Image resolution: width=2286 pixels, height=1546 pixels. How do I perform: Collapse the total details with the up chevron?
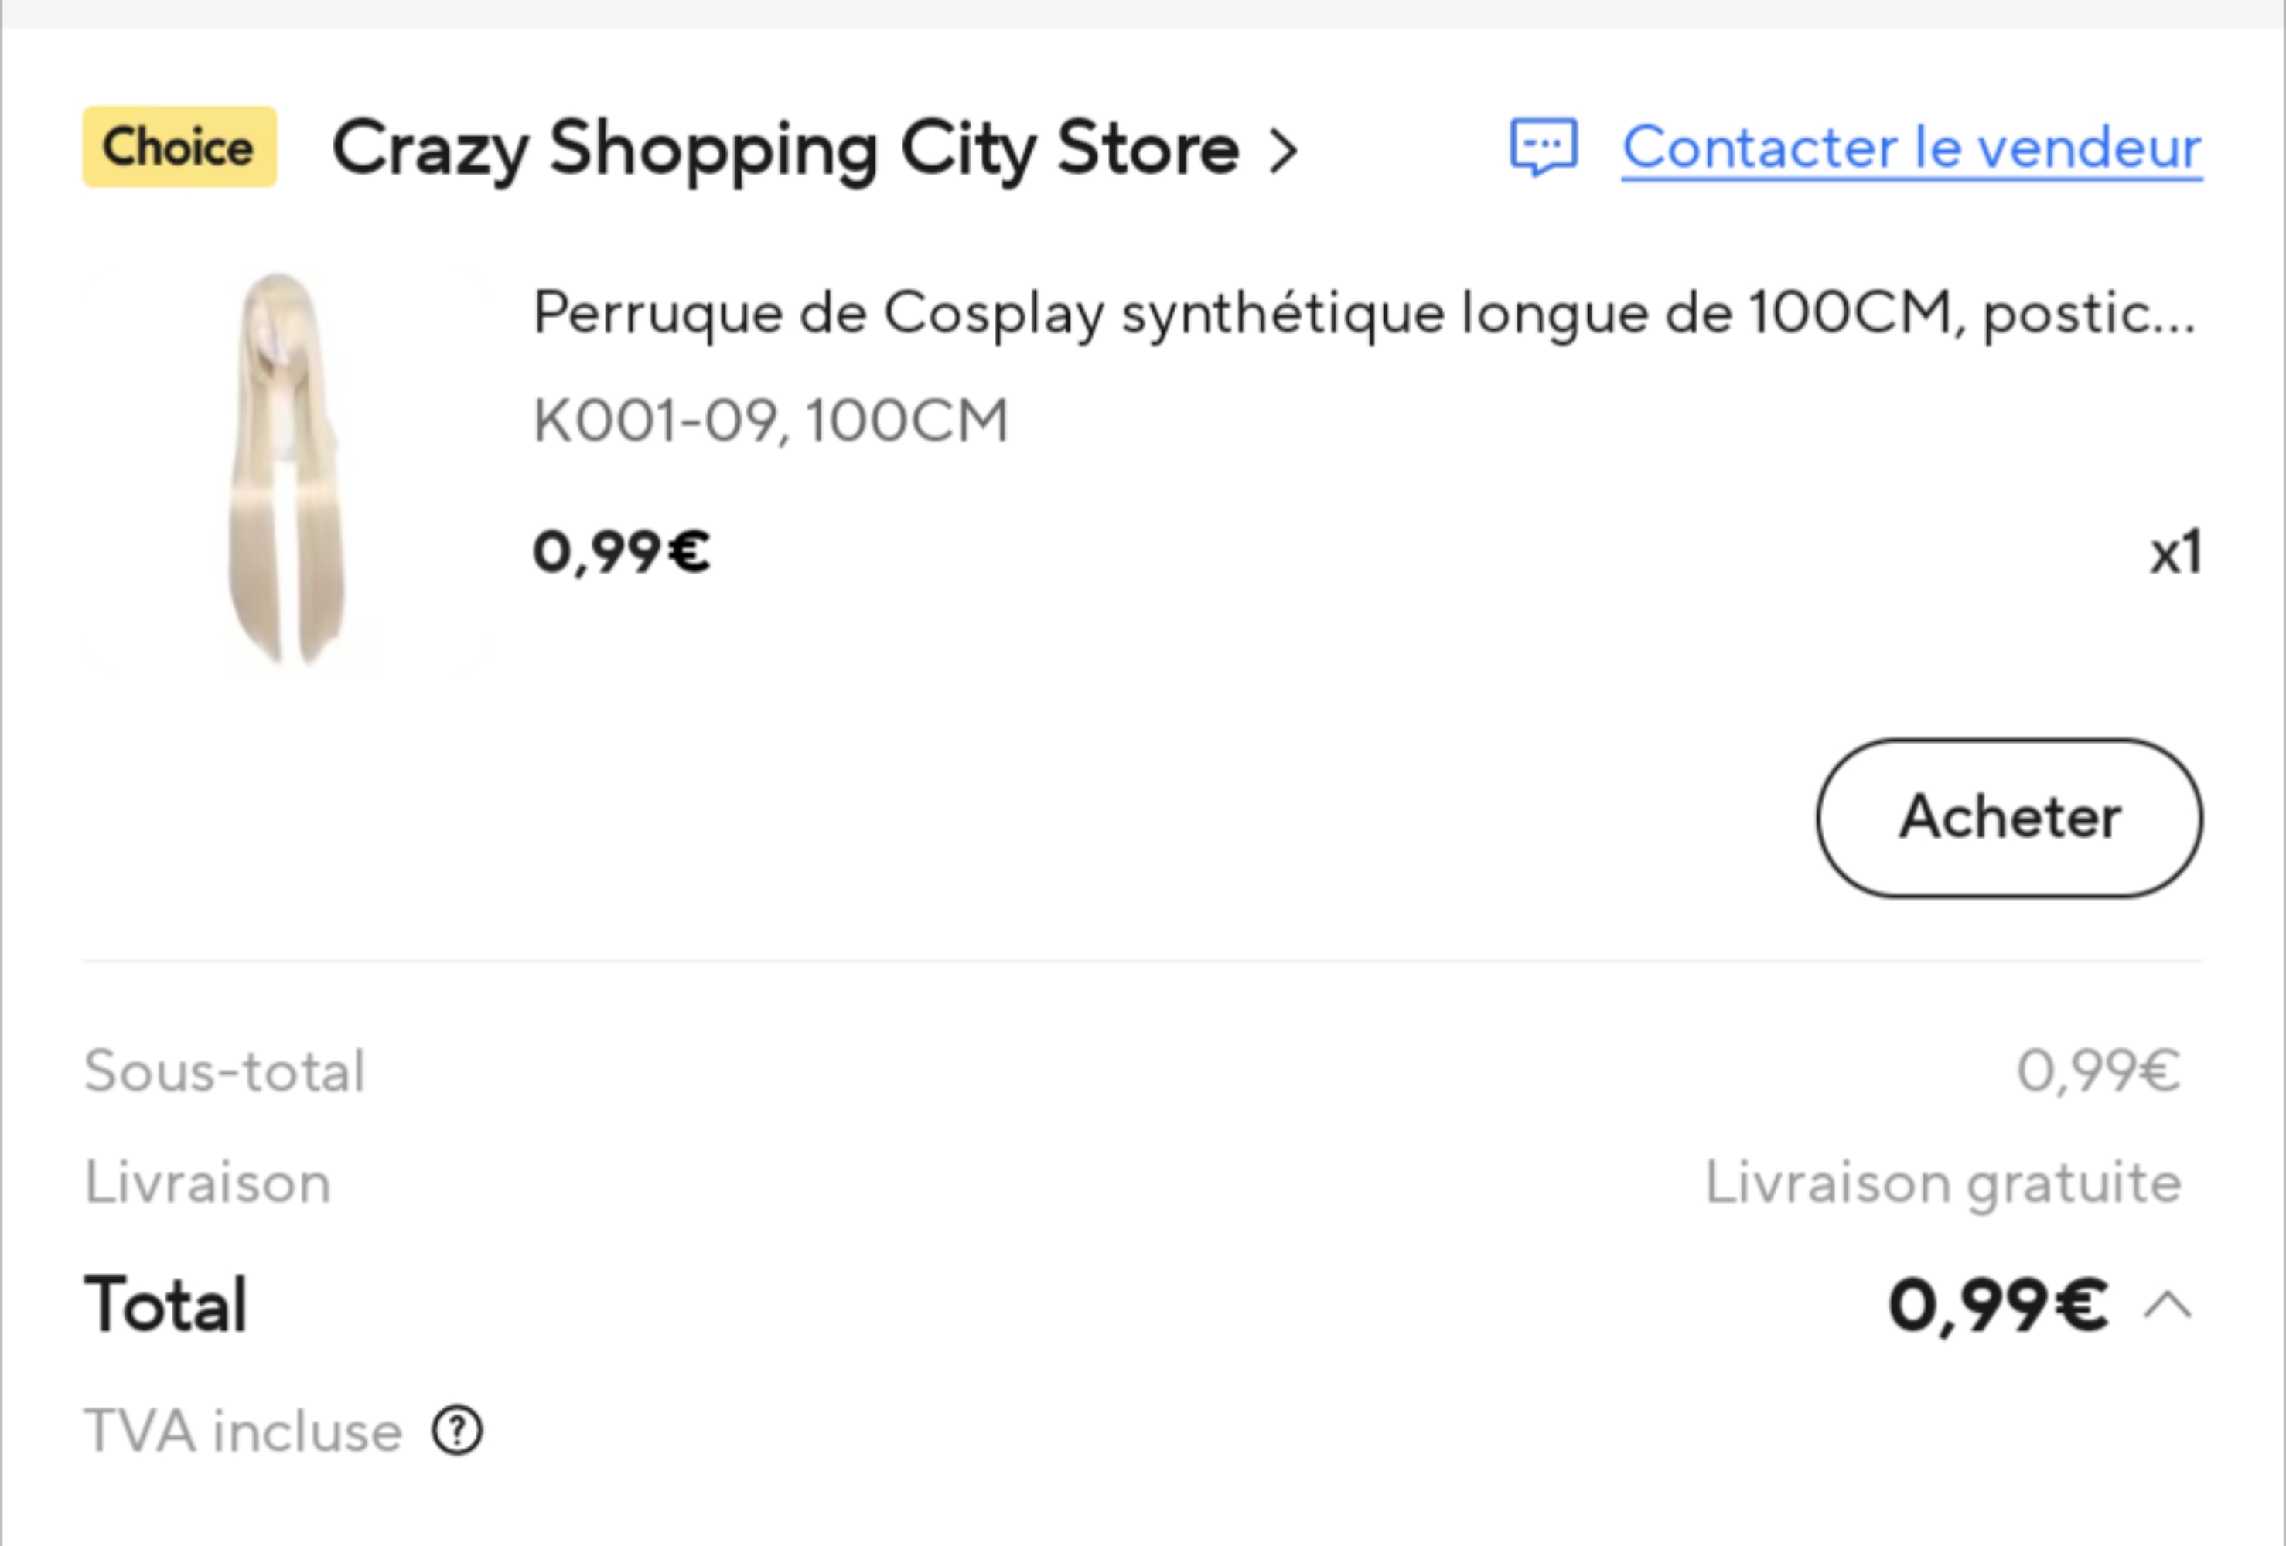(x=2168, y=1306)
